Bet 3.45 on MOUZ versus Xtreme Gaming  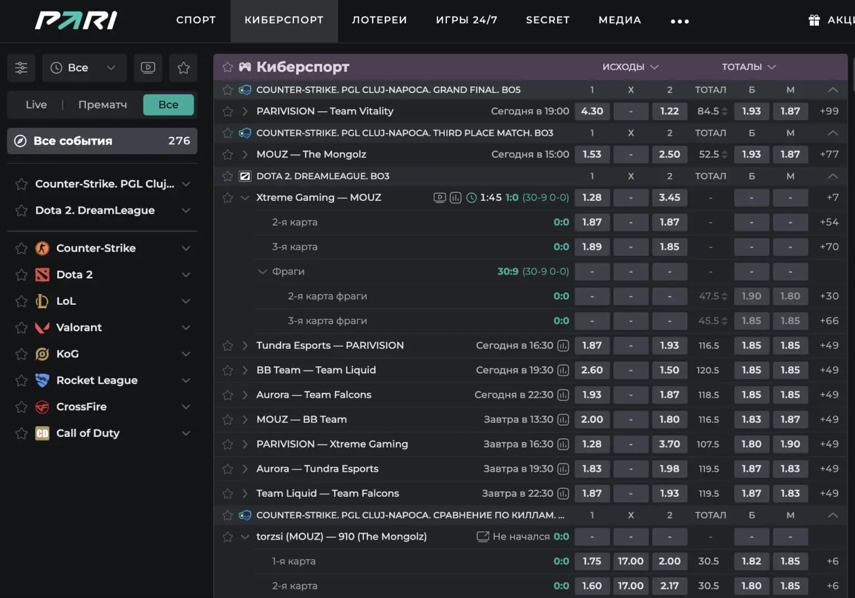(669, 197)
